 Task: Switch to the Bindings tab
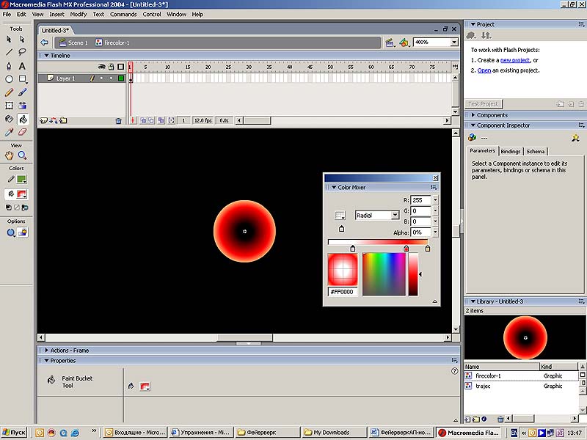(511, 151)
